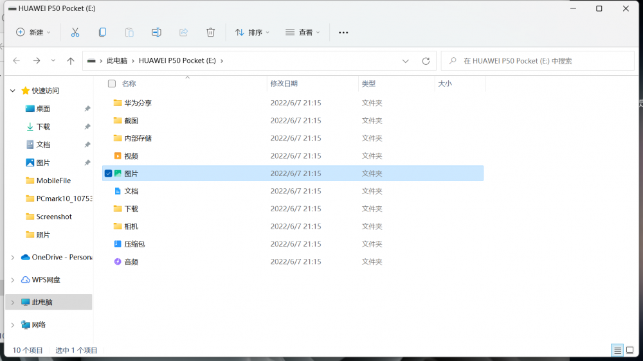Click pin icon next to sidebar 下载
643x361 pixels.
click(x=87, y=127)
